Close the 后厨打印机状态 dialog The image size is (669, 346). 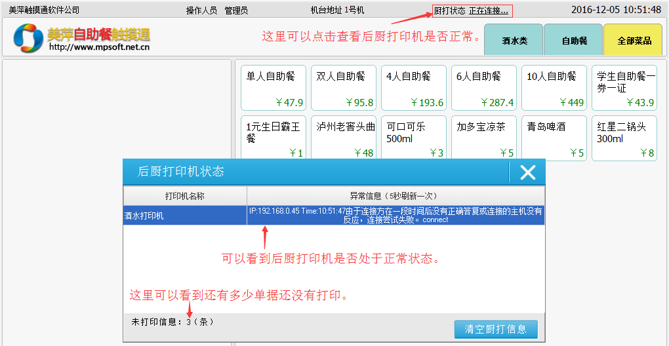(x=527, y=172)
